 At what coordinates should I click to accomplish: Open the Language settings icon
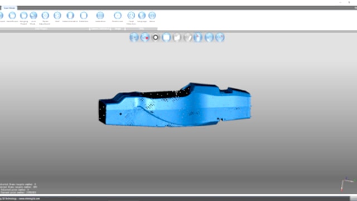click(x=142, y=16)
